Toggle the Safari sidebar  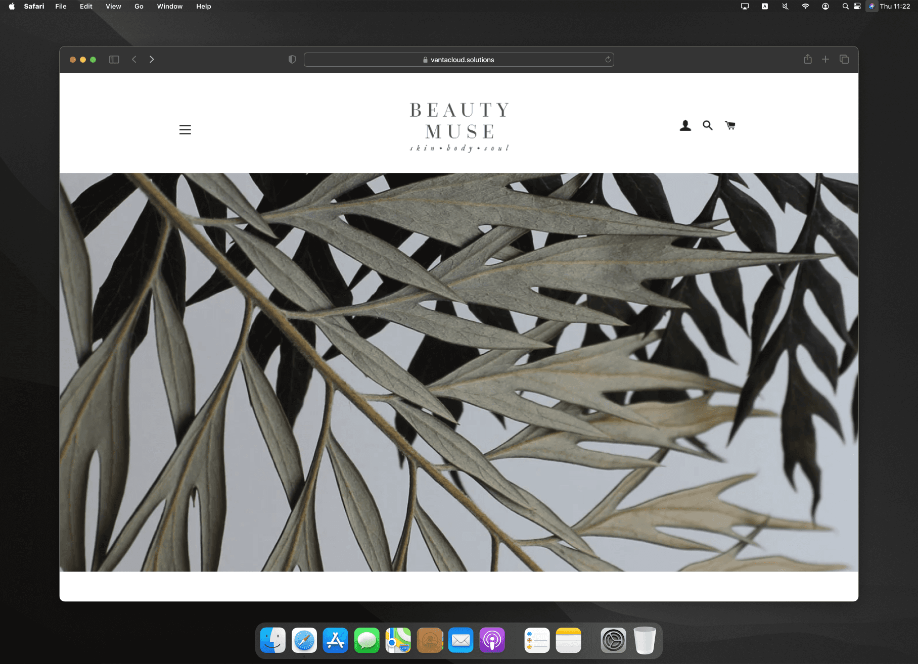pyautogui.click(x=114, y=60)
